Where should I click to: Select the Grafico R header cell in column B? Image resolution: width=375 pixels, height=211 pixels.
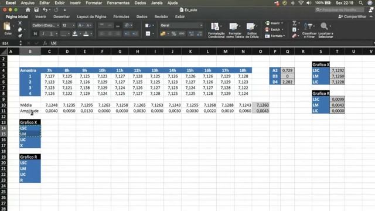(30, 157)
